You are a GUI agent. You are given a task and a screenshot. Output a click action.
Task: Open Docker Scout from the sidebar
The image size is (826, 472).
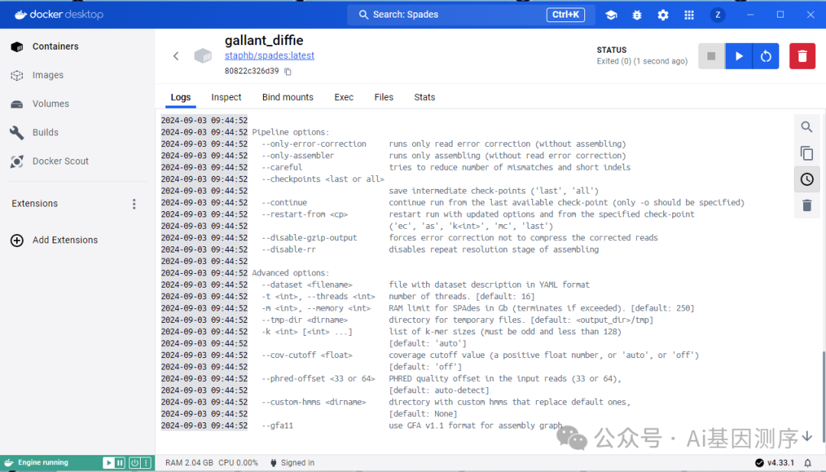pos(58,161)
